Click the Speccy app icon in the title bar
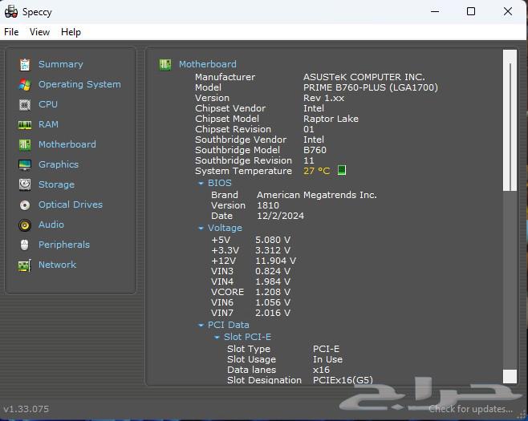This screenshot has height=421, width=528. tap(11, 12)
